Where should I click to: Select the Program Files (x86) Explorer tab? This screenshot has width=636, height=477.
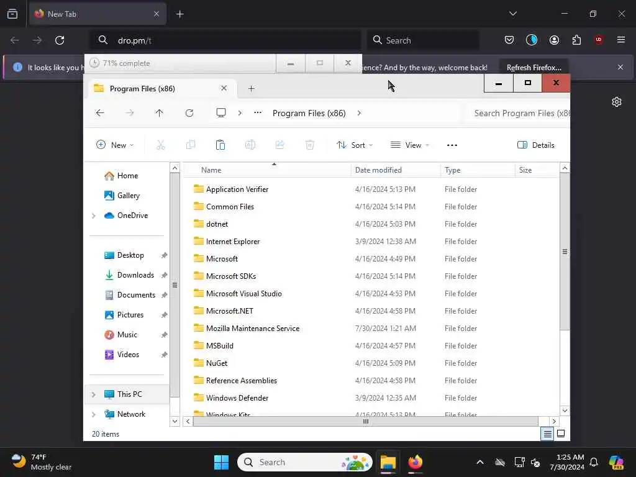(161, 88)
